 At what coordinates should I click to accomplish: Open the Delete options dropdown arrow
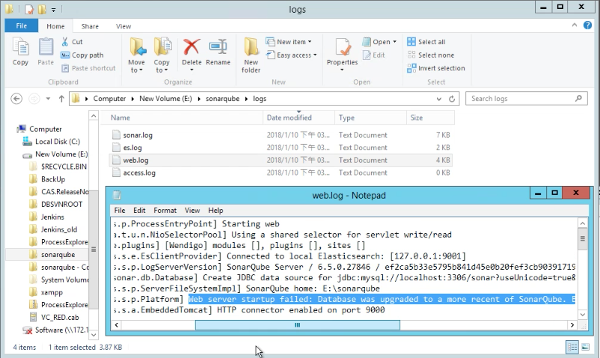[192, 70]
